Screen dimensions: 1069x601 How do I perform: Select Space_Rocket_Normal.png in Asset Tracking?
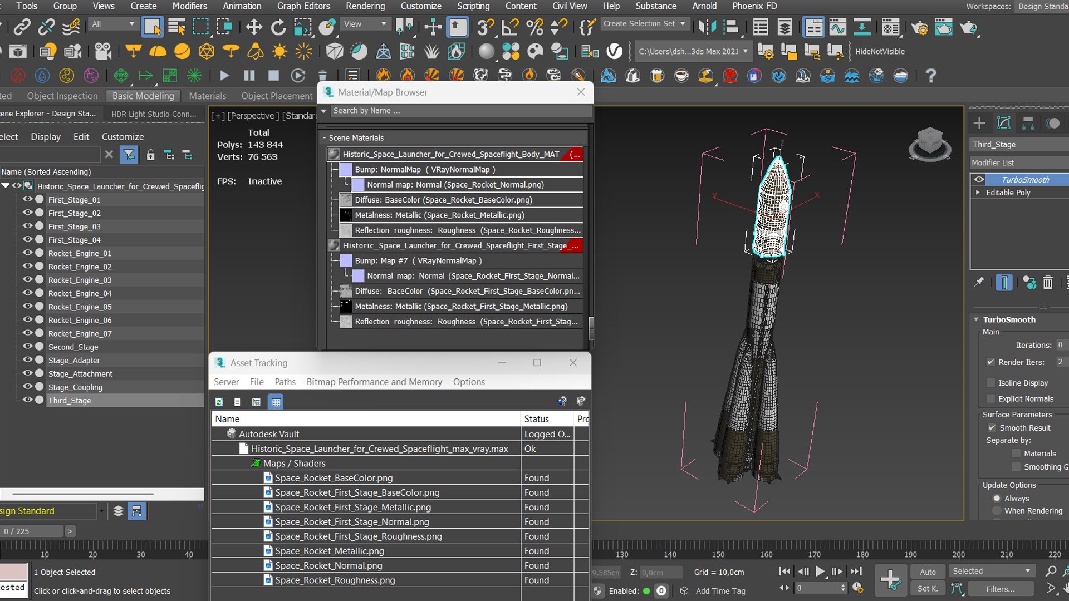[328, 565]
